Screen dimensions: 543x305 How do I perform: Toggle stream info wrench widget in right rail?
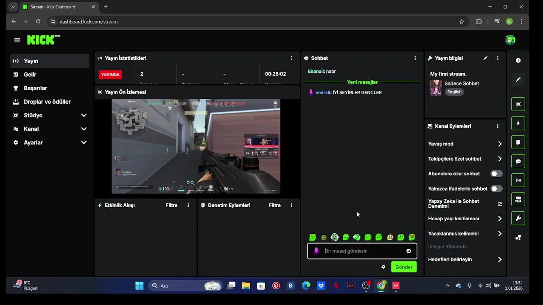[x=518, y=218]
